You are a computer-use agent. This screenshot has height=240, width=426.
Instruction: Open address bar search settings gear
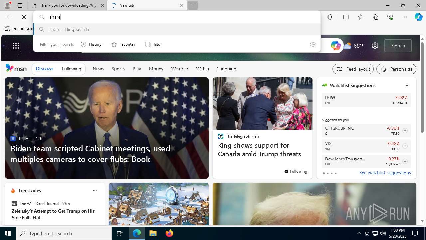click(x=313, y=44)
